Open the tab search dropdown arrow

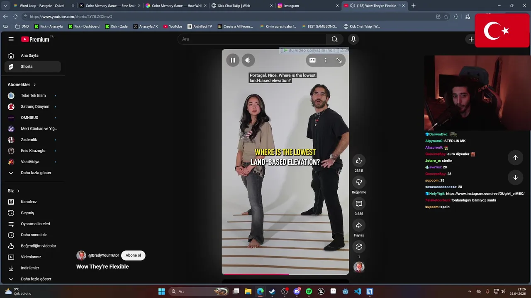pos(5,6)
